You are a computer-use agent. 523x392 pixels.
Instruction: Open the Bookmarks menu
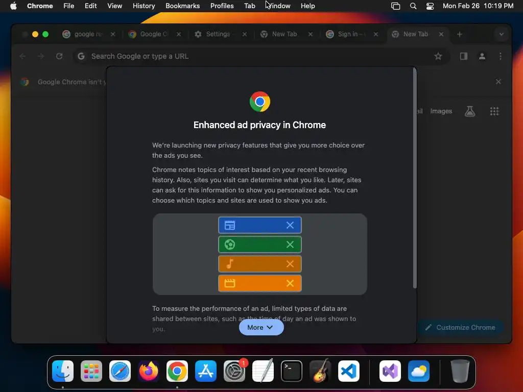[182, 6]
